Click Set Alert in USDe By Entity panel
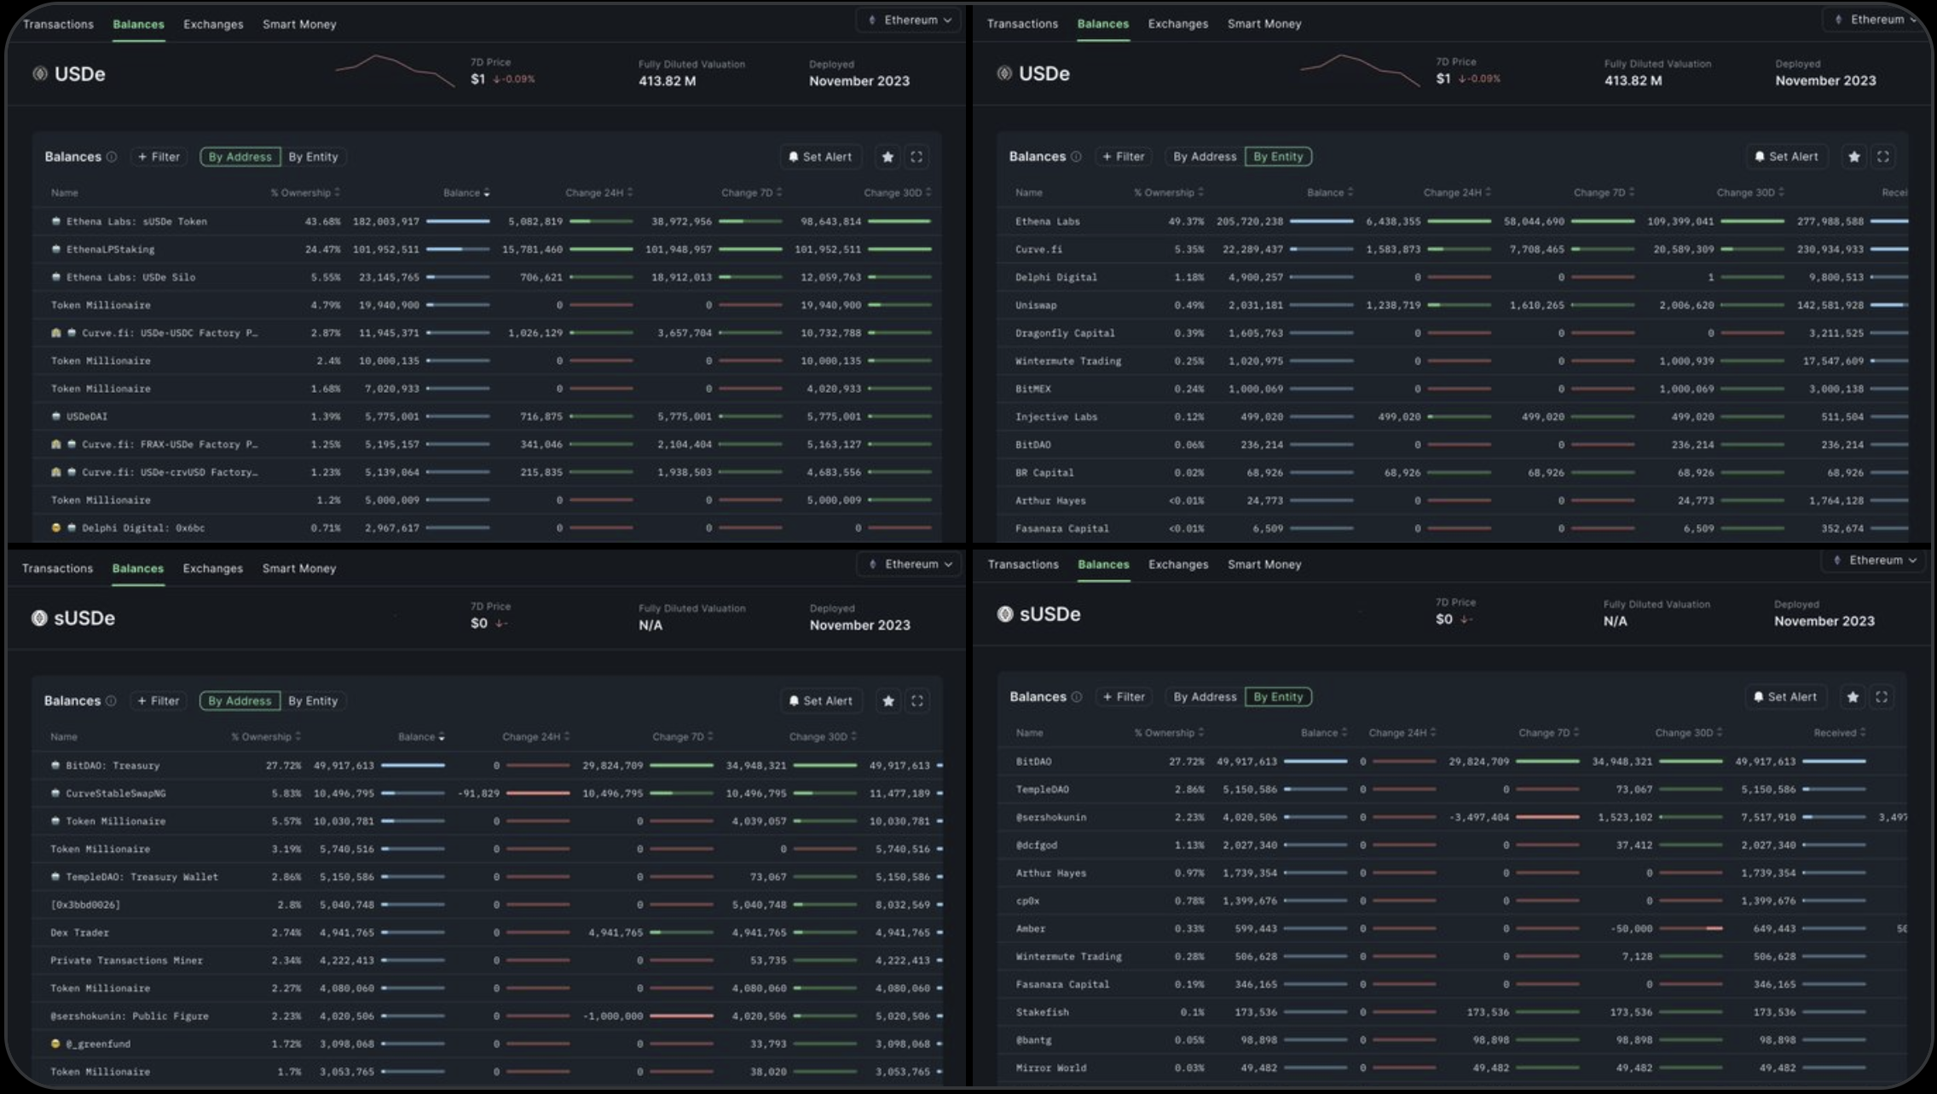This screenshot has height=1094, width=1937. pyautogui.click(x=1786, y=157)
